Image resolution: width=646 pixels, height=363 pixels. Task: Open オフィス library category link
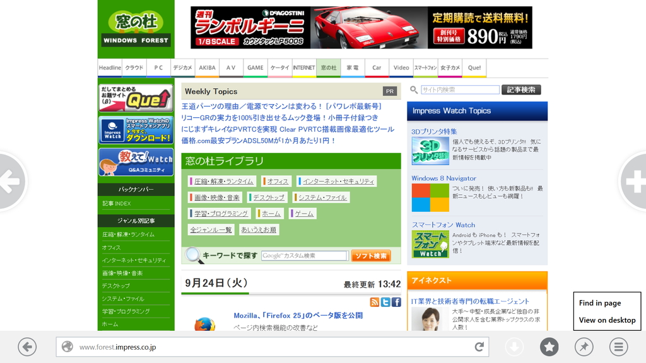278,181
